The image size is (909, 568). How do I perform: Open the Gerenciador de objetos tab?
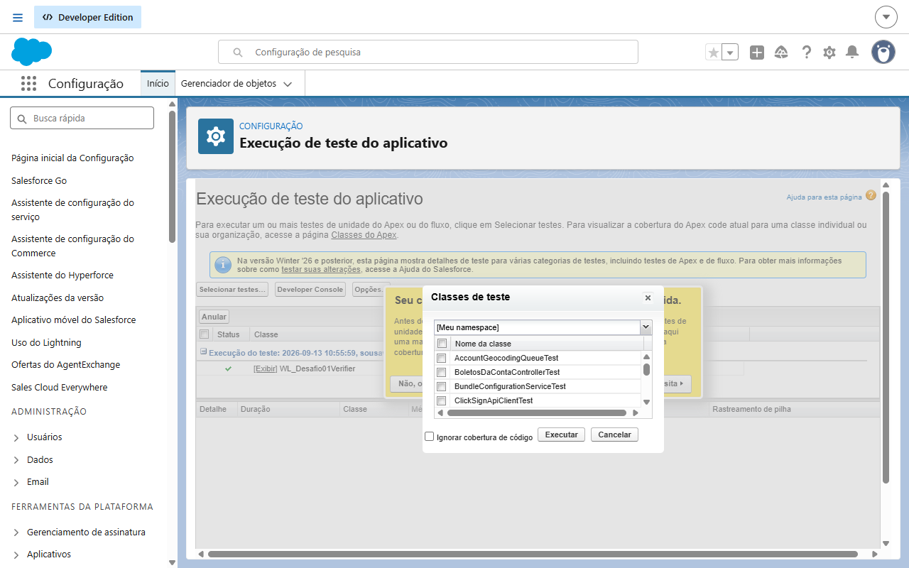[229, 83]
